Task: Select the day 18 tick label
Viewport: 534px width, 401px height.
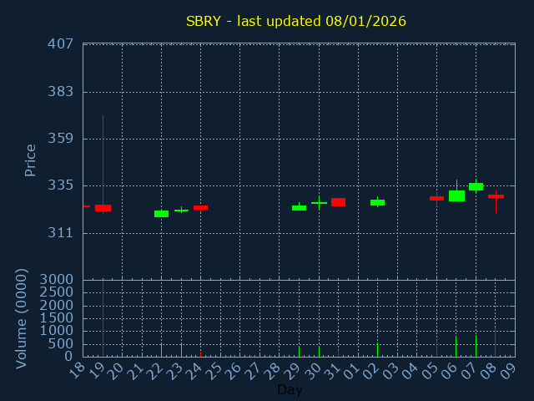Action: 79,368
